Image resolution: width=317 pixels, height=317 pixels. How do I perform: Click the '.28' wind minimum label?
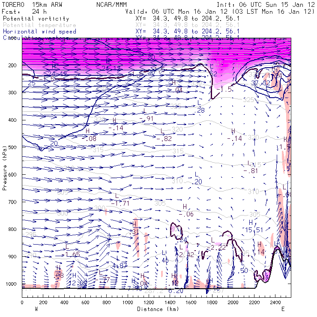tap(200, 110)
